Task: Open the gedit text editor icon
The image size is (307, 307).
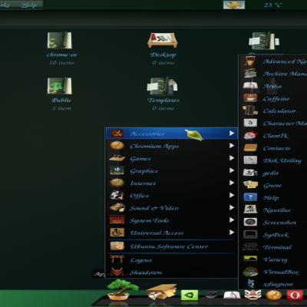Action: (x=250, y=173)
